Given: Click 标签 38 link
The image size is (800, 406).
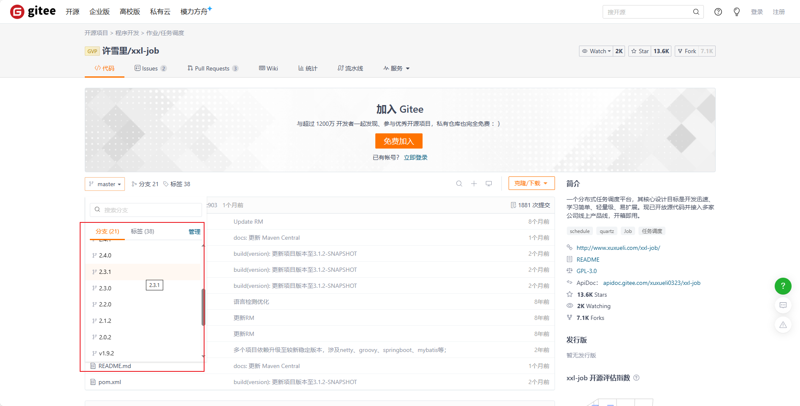Looking at the screenshot, I should pos(177,184).
